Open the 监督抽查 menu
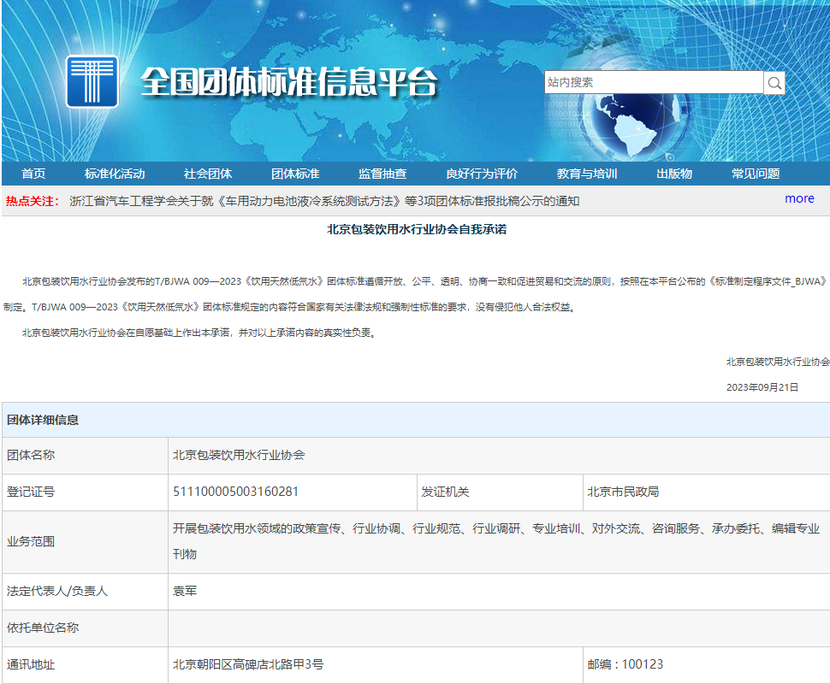The height and width of the screenshot is (684, 830). tap(382, 174)
